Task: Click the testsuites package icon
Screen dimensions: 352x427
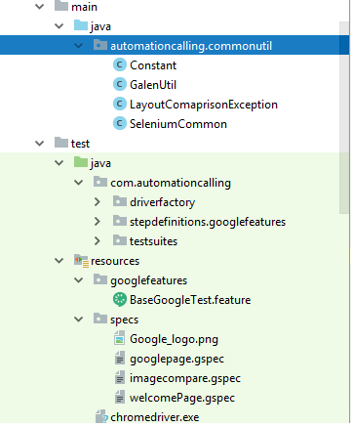Action: point(120,240)
